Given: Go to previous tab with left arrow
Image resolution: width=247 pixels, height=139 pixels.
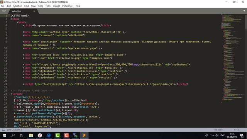Looking at the screenshot, I should click(3, 11).
